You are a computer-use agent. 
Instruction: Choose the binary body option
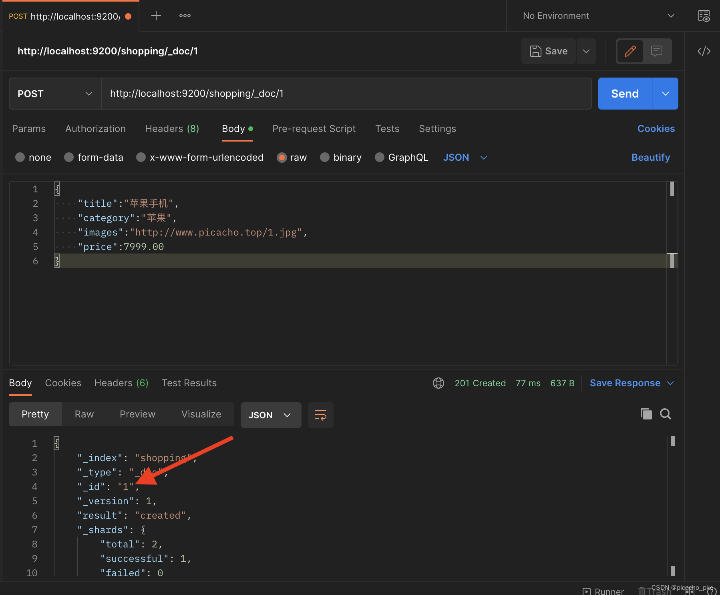(x=325, y=158)
